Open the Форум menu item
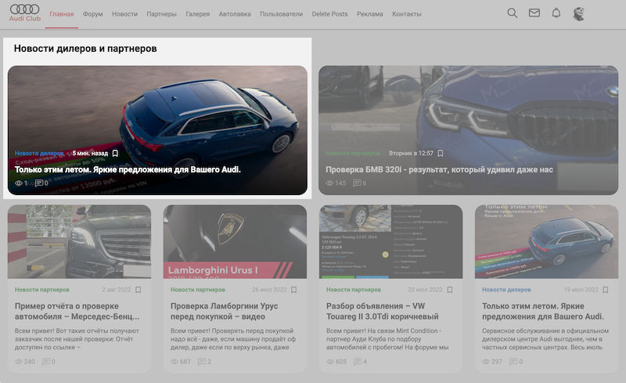 tap(92, 14)
